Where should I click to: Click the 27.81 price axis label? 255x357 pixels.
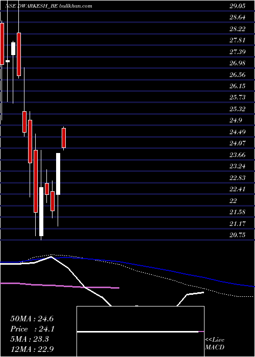point(238,40)
